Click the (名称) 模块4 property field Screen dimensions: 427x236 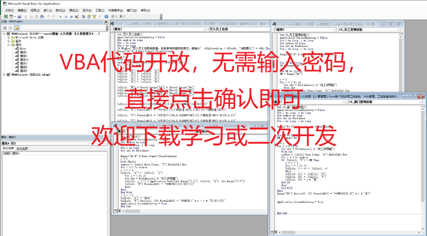(55, 154)
